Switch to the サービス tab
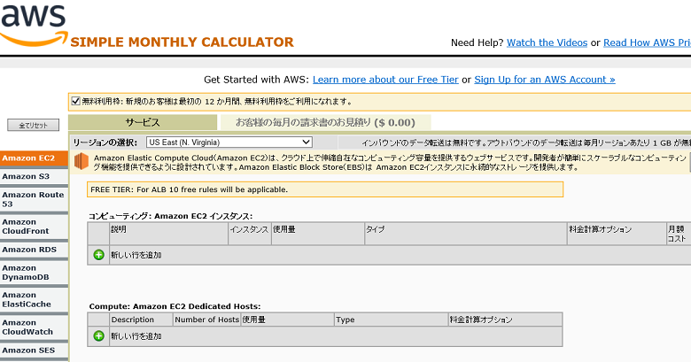The width and height of the screenshot is (691, 362). tap(143, 122)
